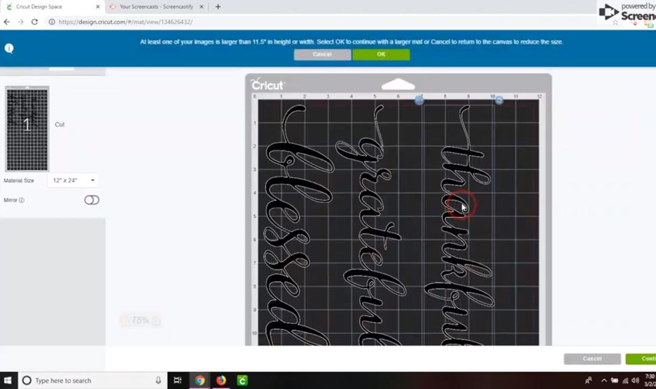Viewport: 656px width, 389px height.
Task: Click the 'Type here to search' box
Action: (x=92, y=380)
